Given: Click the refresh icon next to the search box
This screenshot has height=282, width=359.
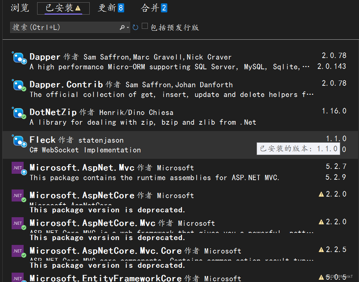Looking at the screenshot, I should (135, 27).
